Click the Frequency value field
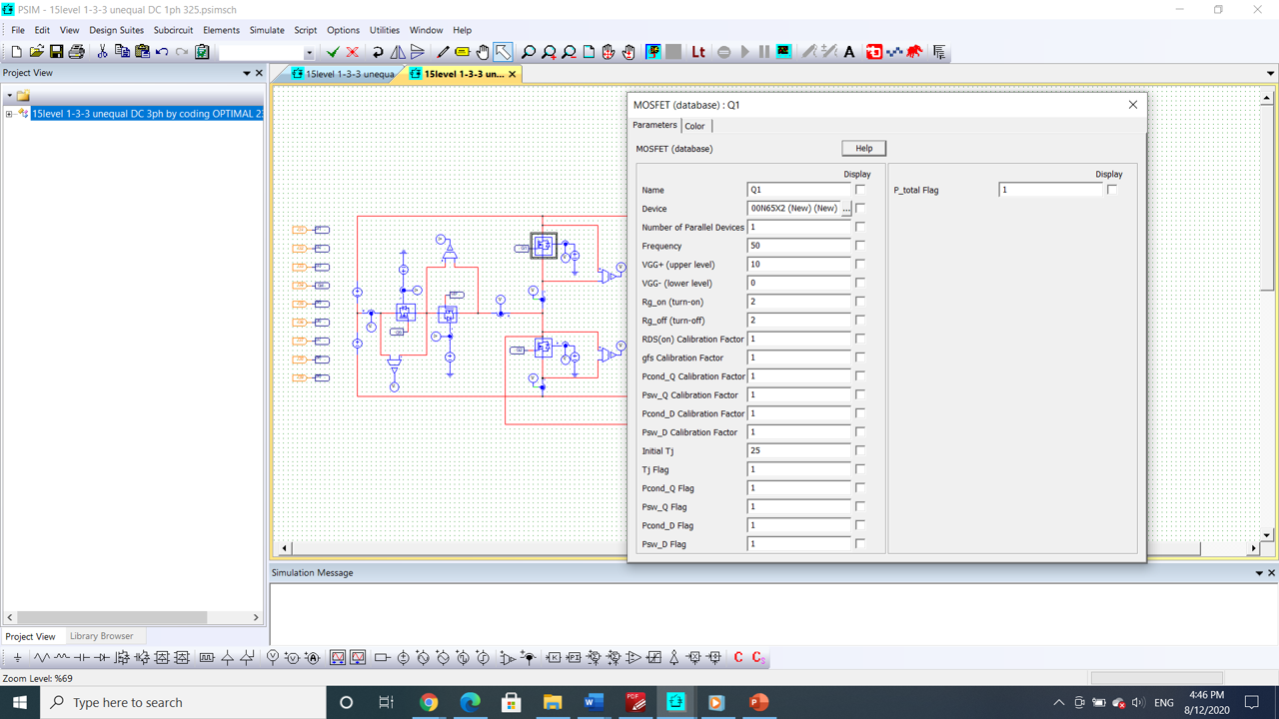Screen dimensions: 1279x719 coord(798,246)
